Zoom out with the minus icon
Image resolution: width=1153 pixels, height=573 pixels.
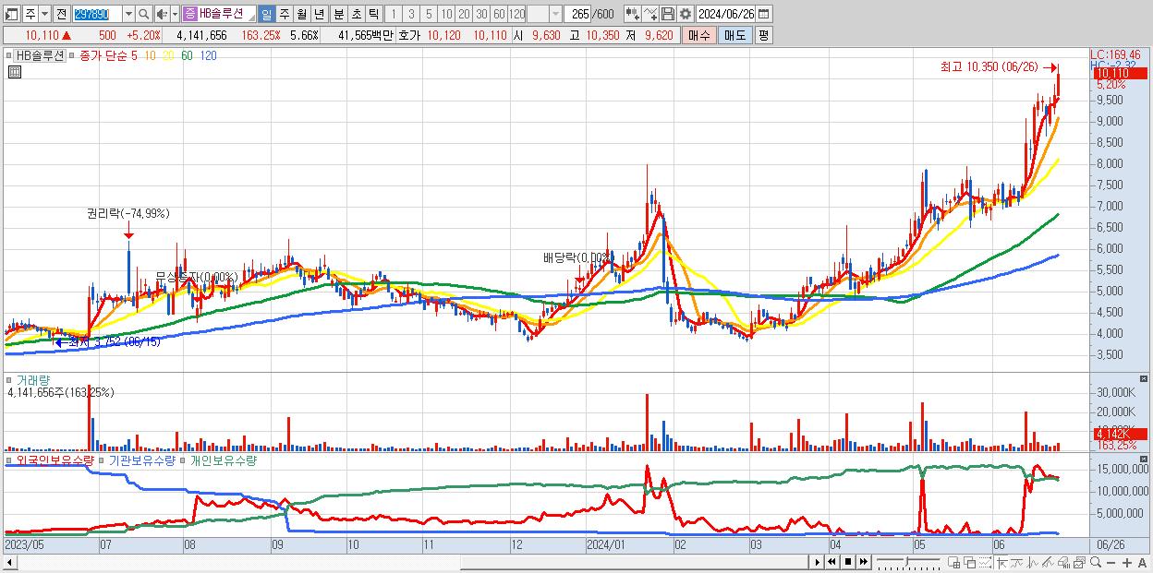(x=1111, y=562)
